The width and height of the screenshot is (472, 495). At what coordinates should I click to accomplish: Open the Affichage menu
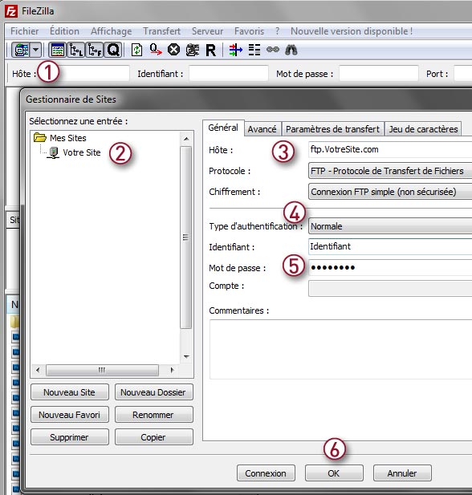pyautogui.click(x=112, y=31)
